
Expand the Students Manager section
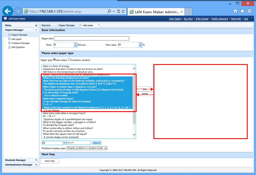[x=36, y=160]
